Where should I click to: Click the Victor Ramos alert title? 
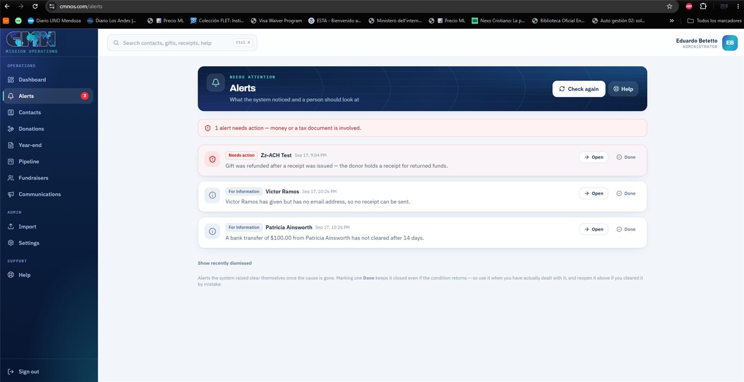282,191
